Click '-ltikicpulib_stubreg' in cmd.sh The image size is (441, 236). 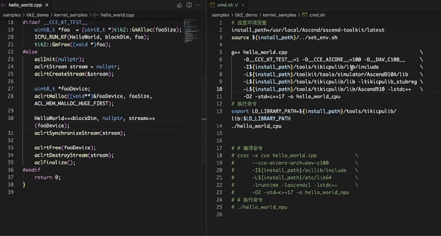click(388, 82)
